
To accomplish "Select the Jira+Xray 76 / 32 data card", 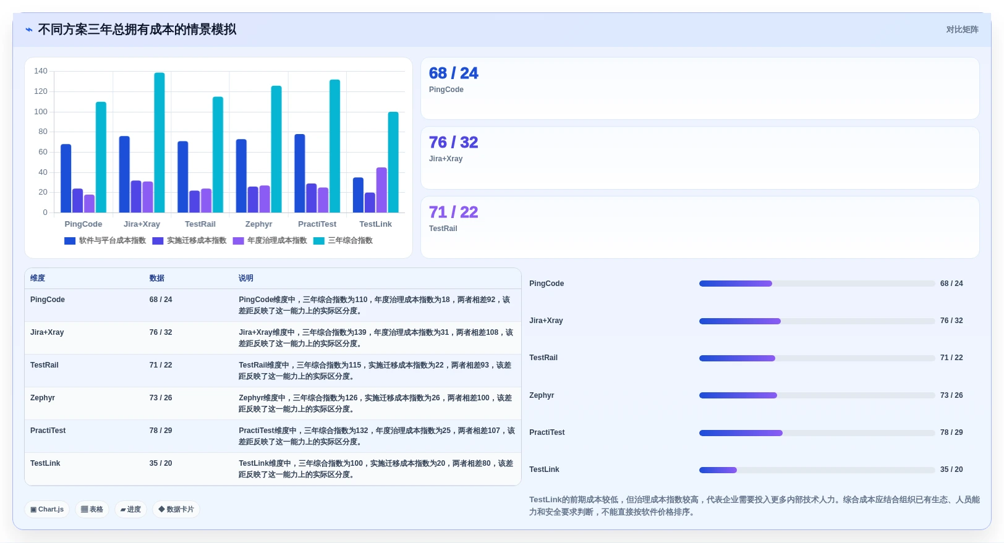I will pos(700,158).
